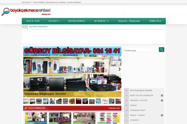Viewport: 187px width, 124px height.
Task: Click the Arama yap search field
Action: (x=141, y=50)
